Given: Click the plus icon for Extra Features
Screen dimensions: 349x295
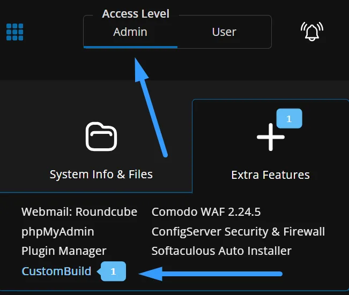Looking at the screenshot, I should [x=271, y=137].
